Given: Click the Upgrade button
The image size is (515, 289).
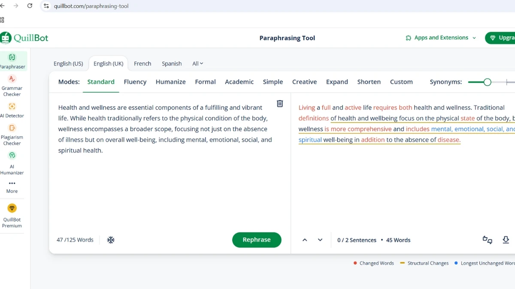Looking at the screenshot, I should pos(504,38).
